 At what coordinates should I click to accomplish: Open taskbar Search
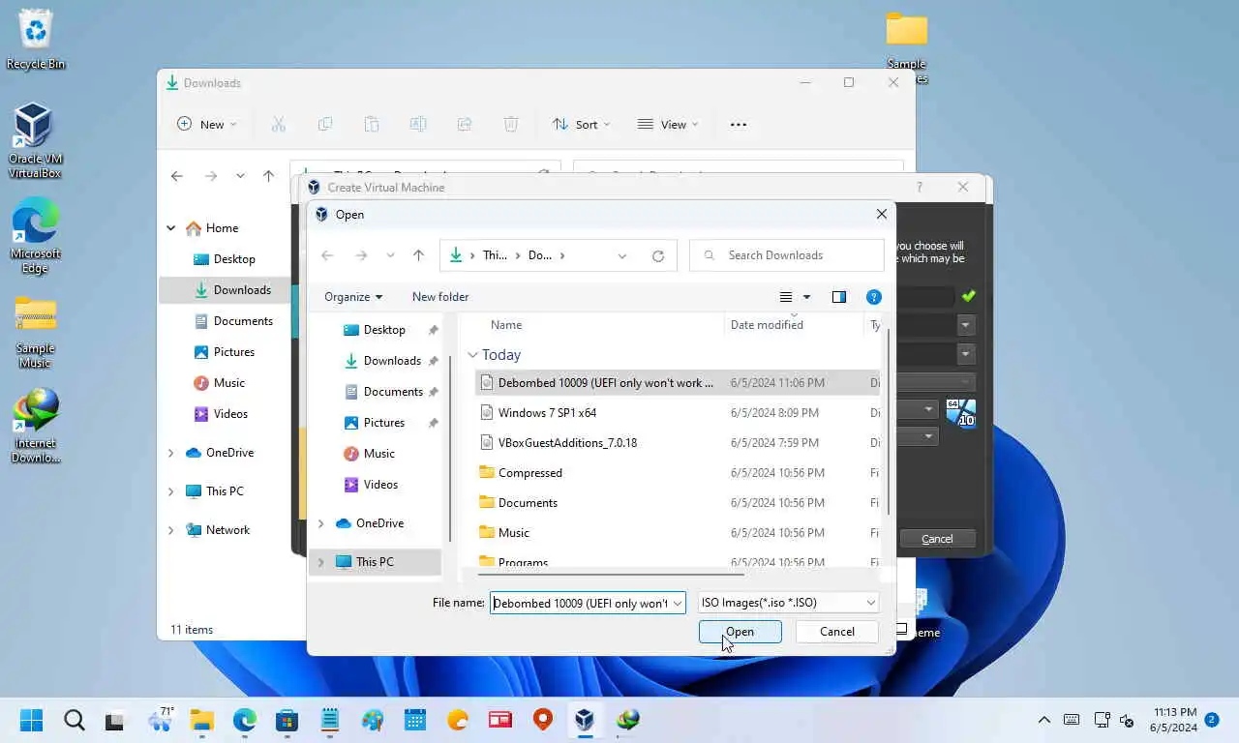click(74, 720)
